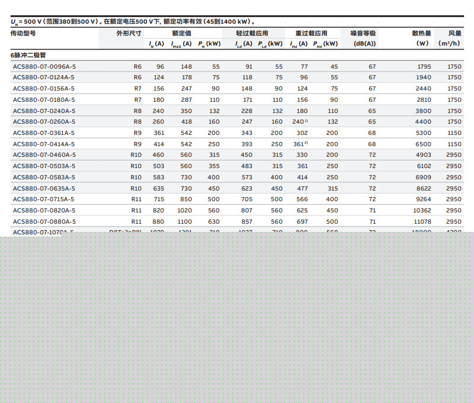Screen dimensions: 474x403
Task: Click the PN (kW) subheader
Action: coord(209,44)
